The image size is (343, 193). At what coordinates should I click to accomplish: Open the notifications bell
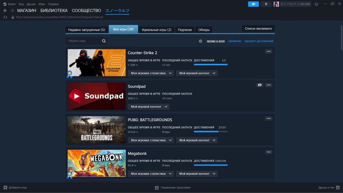[x=266, y=4]
